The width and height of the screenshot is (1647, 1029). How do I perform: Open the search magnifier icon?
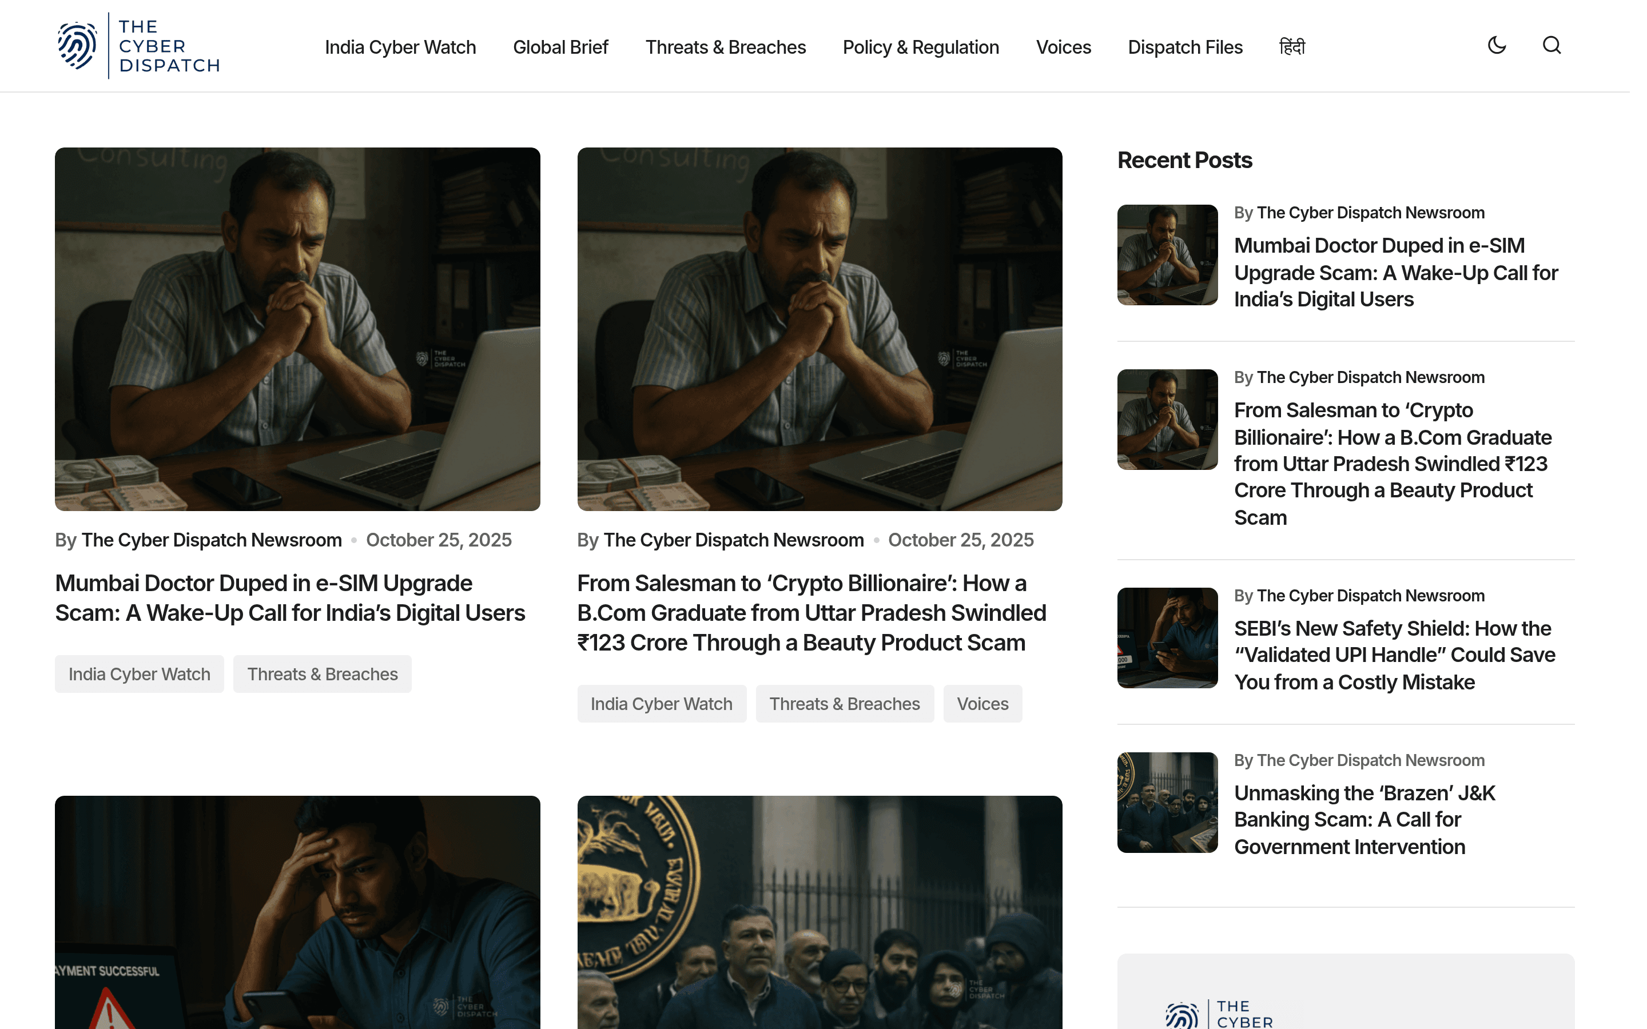click(x=1551, y=46)
